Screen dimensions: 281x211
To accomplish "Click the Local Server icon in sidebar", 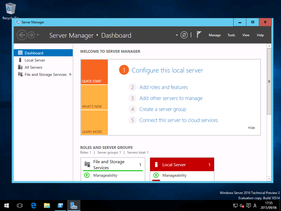I will pos(20,60).
